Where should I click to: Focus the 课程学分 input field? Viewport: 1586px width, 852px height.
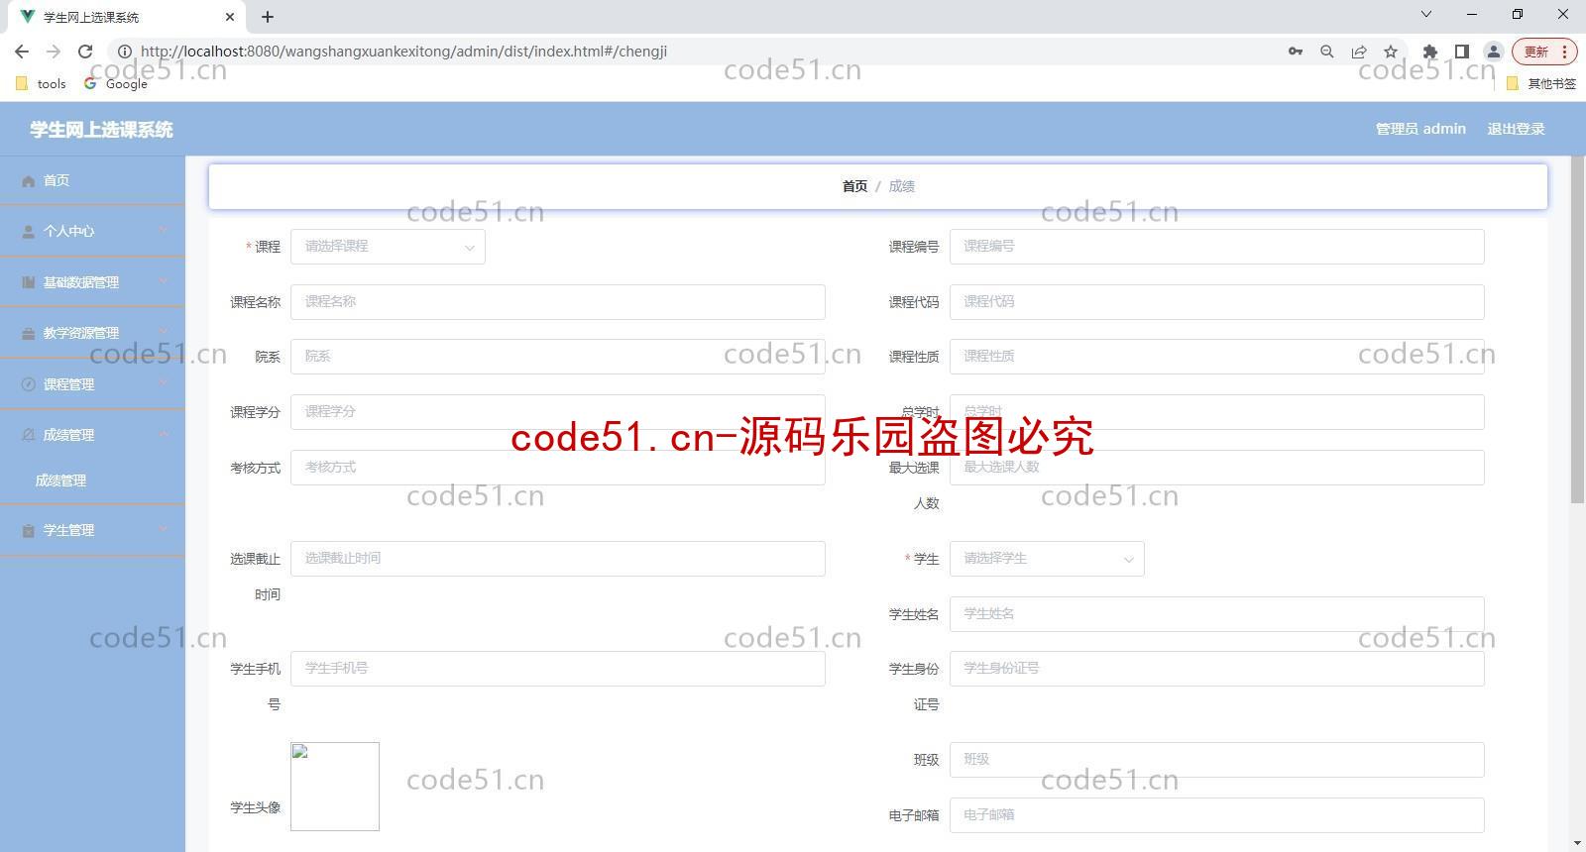(x=557, y=412)
